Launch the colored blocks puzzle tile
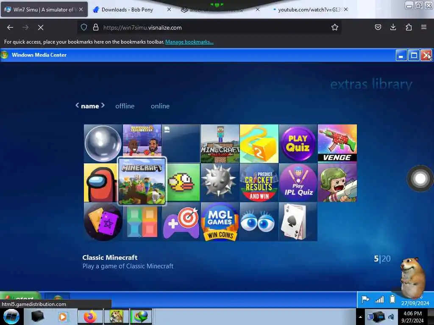Viewport: 434px width, 325px height. [142, 223]
